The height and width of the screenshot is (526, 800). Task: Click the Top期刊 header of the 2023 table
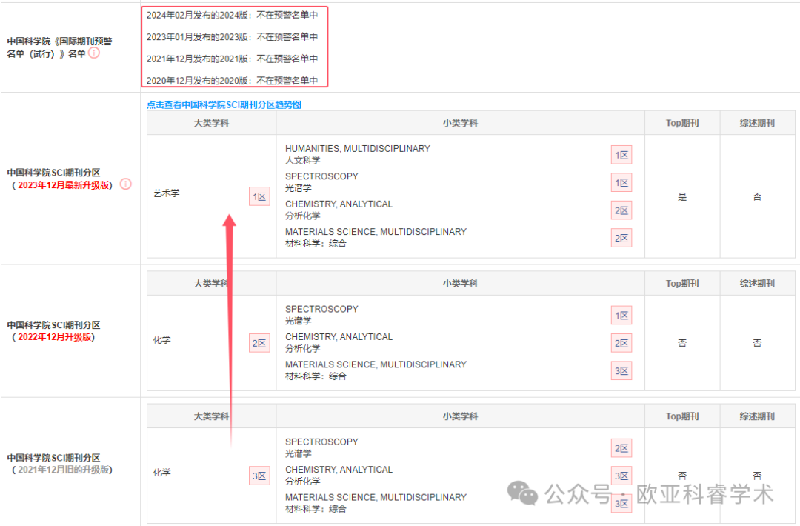click(682, 123)
